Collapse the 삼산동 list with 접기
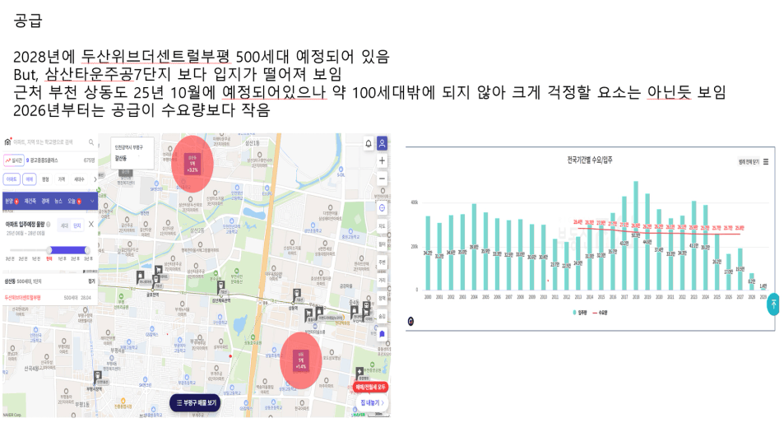This screenshot has width=784, height=432. coord(91,281)
